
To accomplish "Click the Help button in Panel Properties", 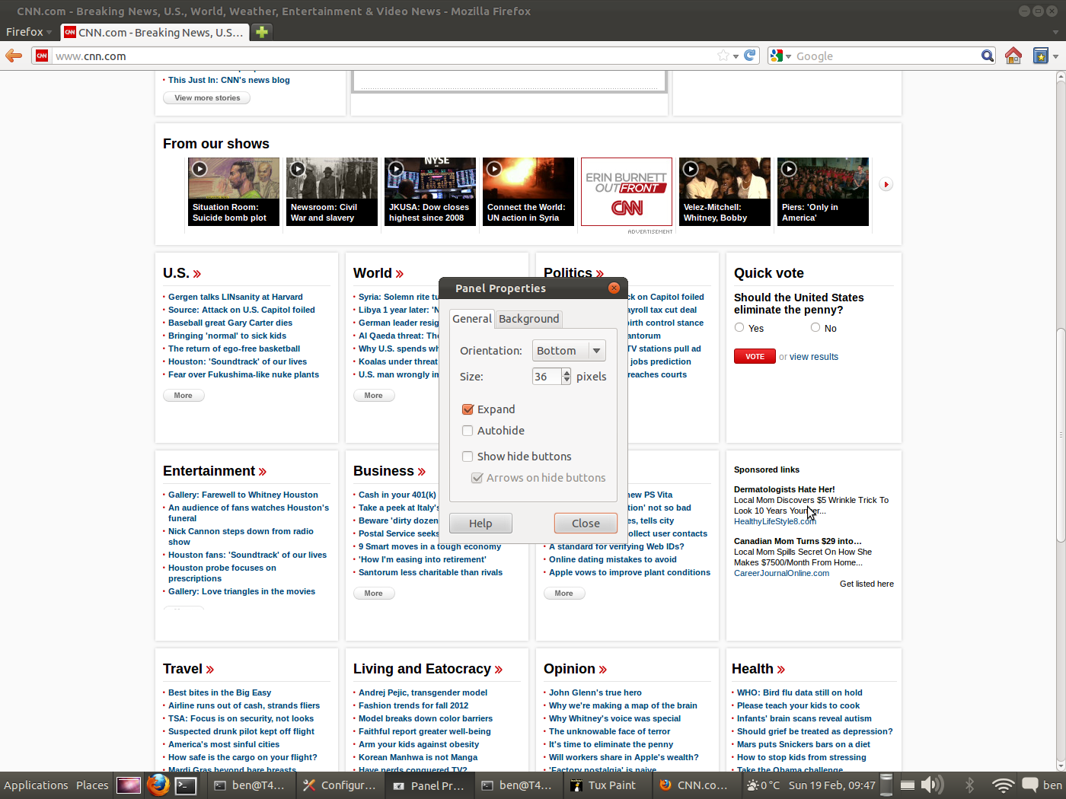I will (x=480, y=523).
